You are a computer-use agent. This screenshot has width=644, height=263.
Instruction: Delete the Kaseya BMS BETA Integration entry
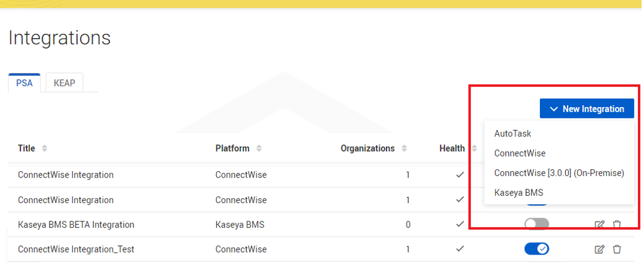pos(617,224)
